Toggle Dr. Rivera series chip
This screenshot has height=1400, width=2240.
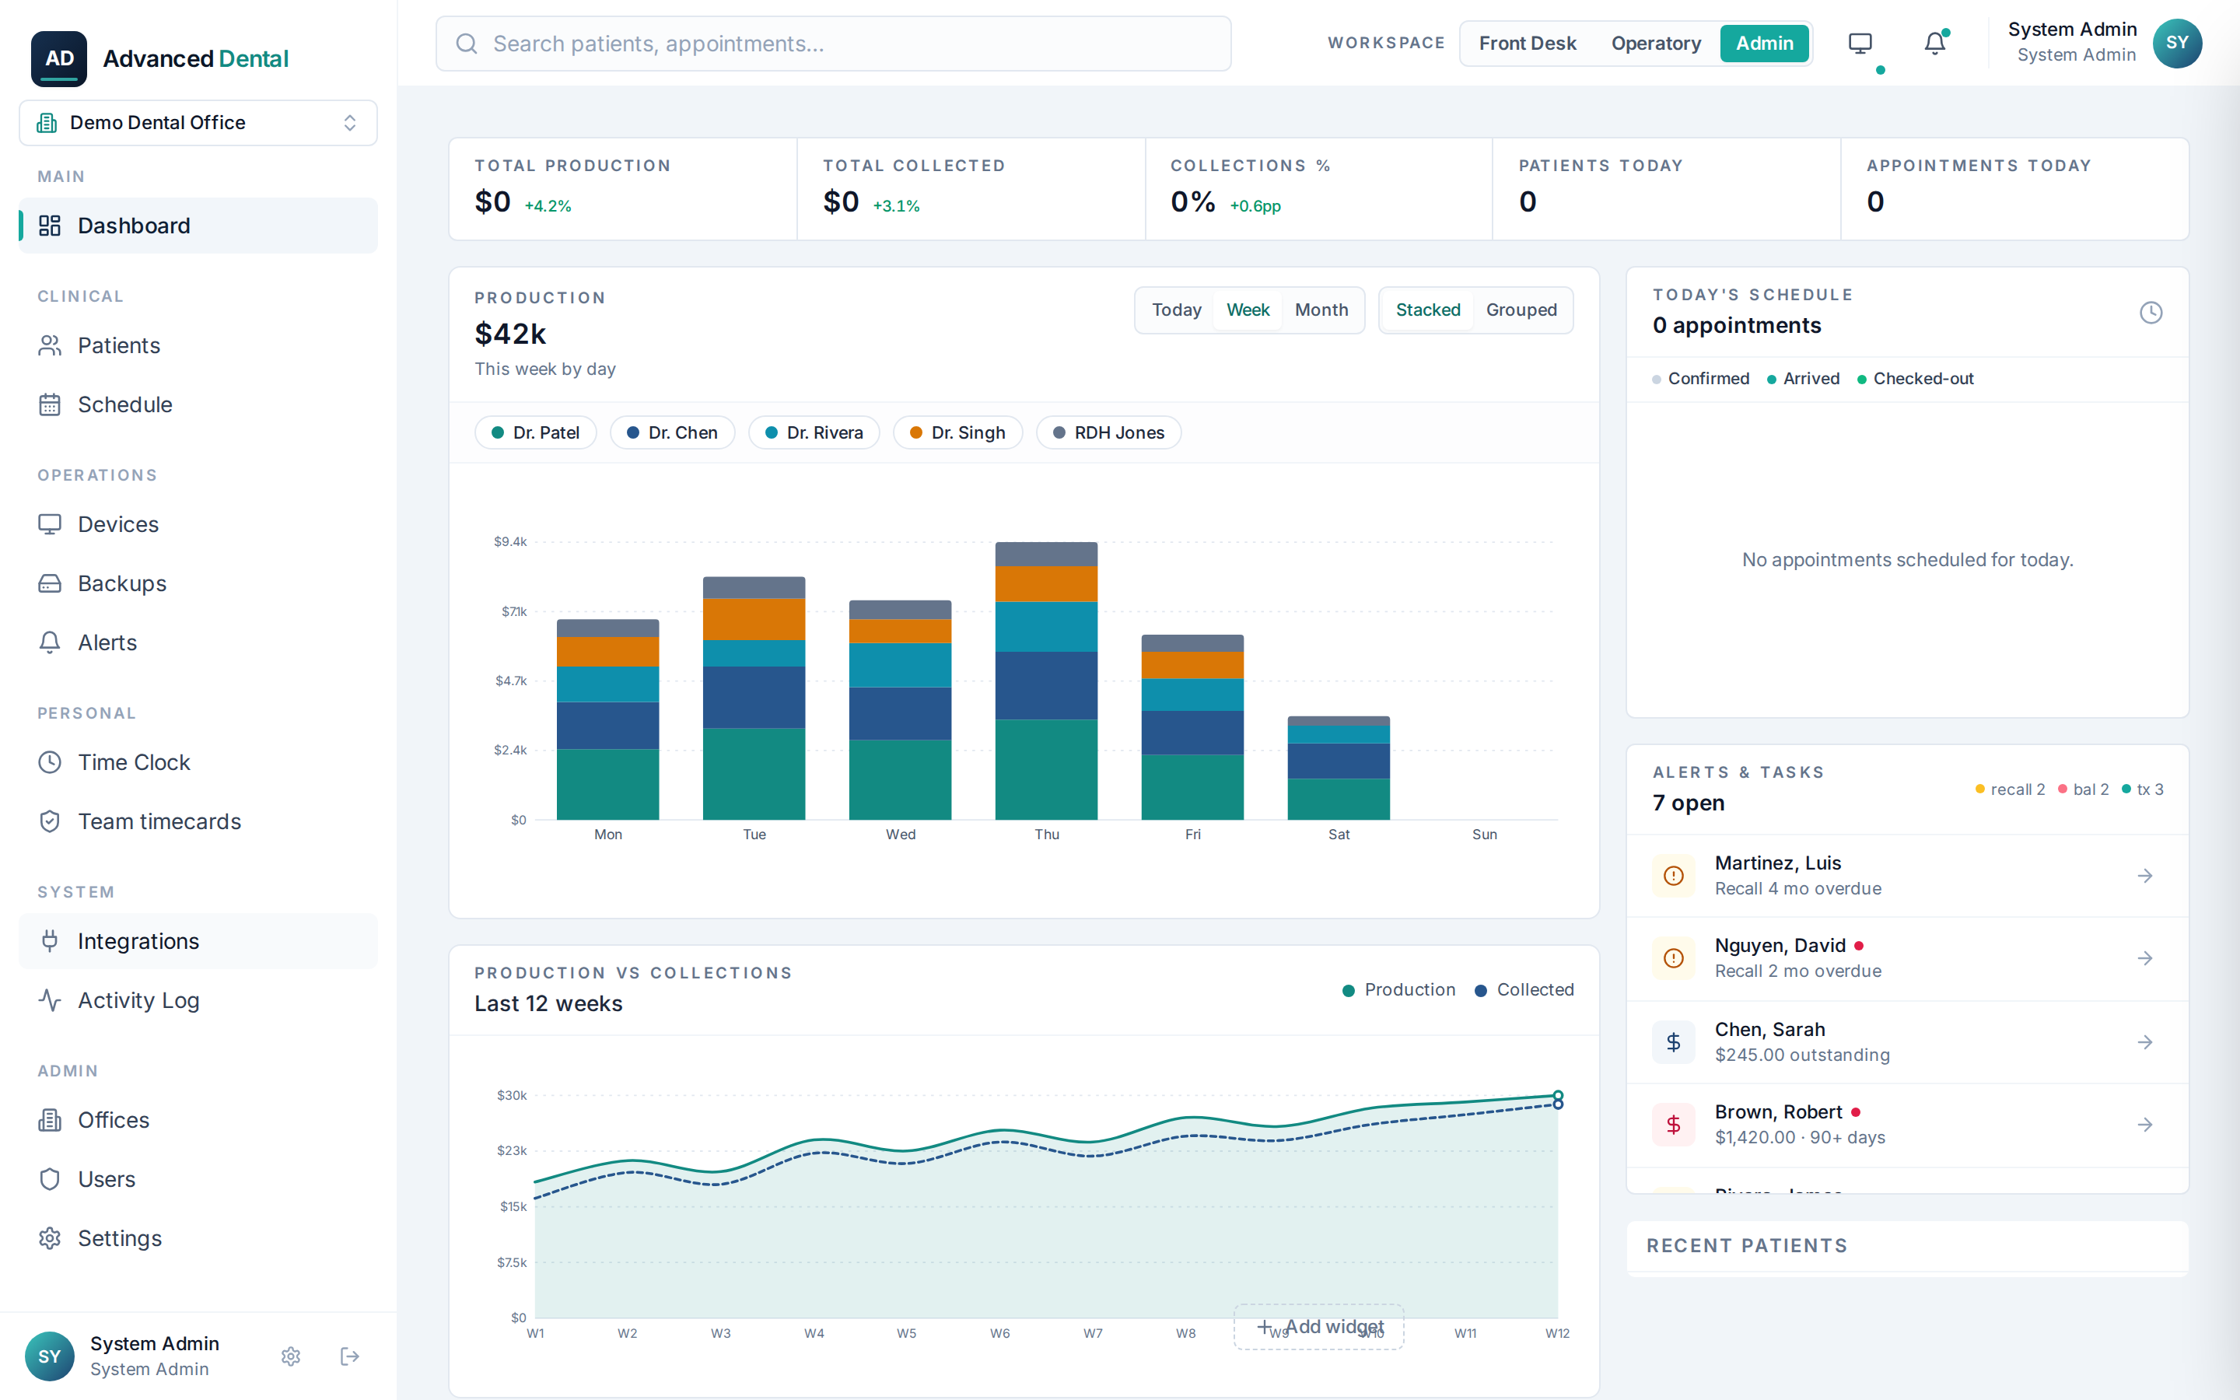pyautogui.click(x=814, y=432)
